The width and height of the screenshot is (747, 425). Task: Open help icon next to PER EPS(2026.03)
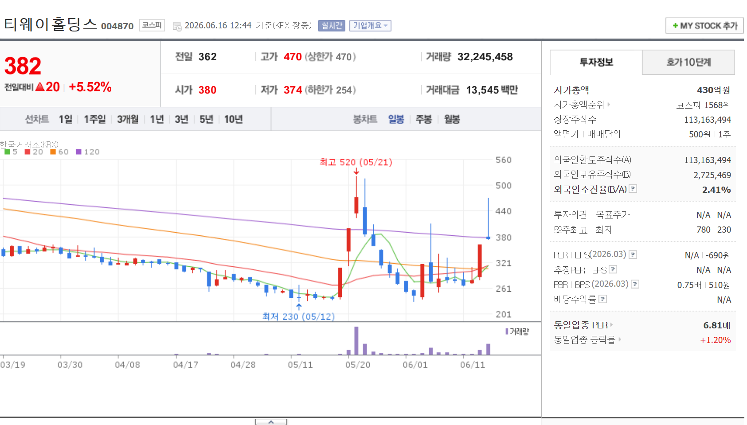pyautogui.click(x=633, y=254)
